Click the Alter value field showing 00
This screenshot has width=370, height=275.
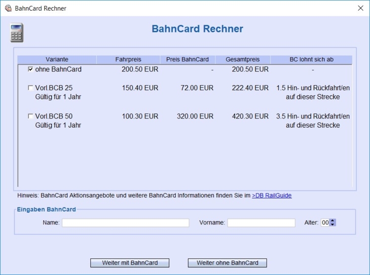(x=325, y=223)
